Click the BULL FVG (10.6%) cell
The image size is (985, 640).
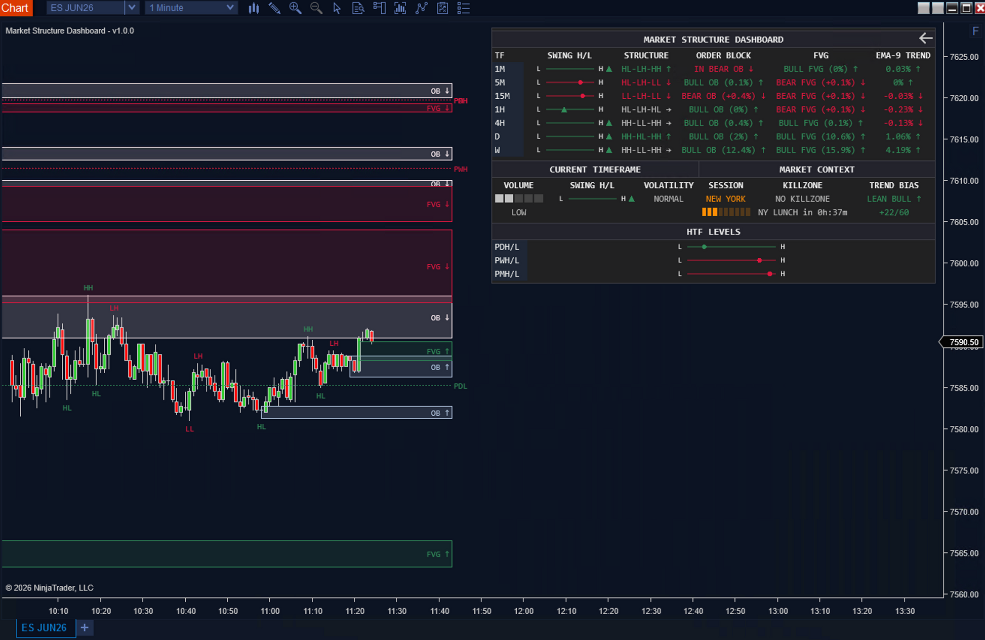pos(820,137)
